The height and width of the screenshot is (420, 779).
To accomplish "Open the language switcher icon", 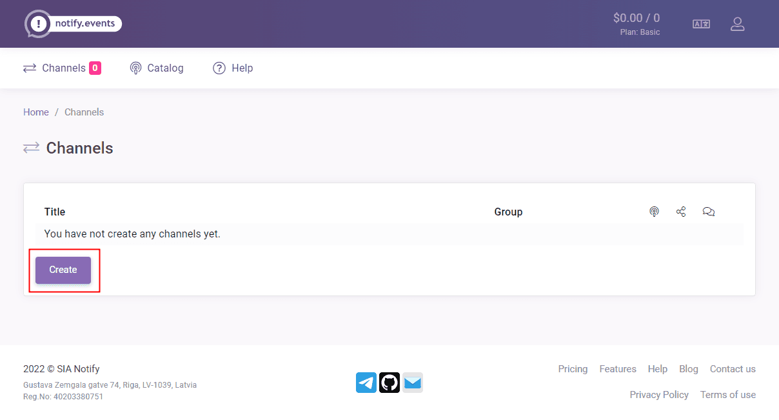I will pyautogui.click(x=701, y=24).
